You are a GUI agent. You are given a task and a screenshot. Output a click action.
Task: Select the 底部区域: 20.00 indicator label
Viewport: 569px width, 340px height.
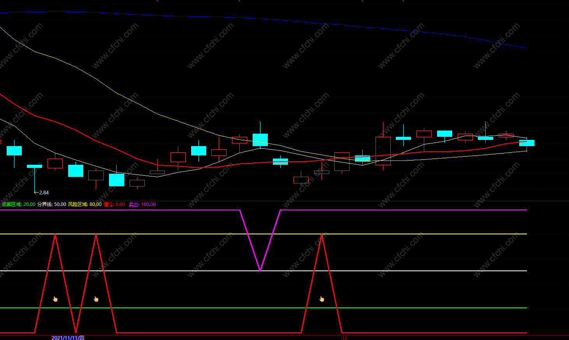[19, 204]
